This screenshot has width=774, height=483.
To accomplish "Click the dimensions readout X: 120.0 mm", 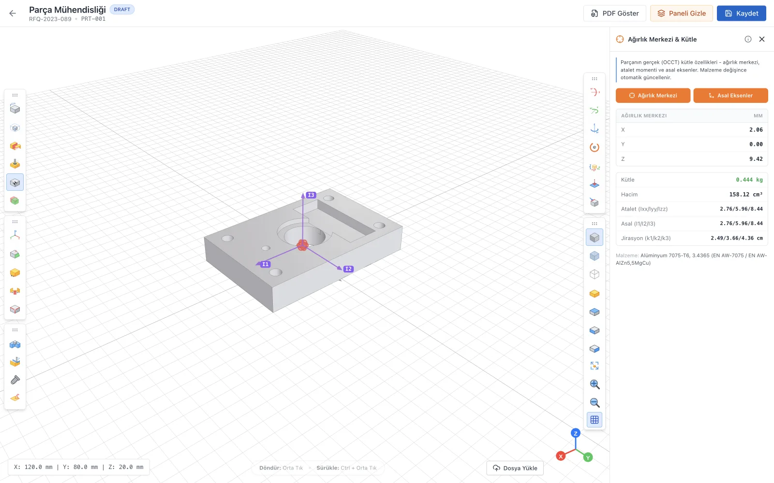I will pos(33,467).
